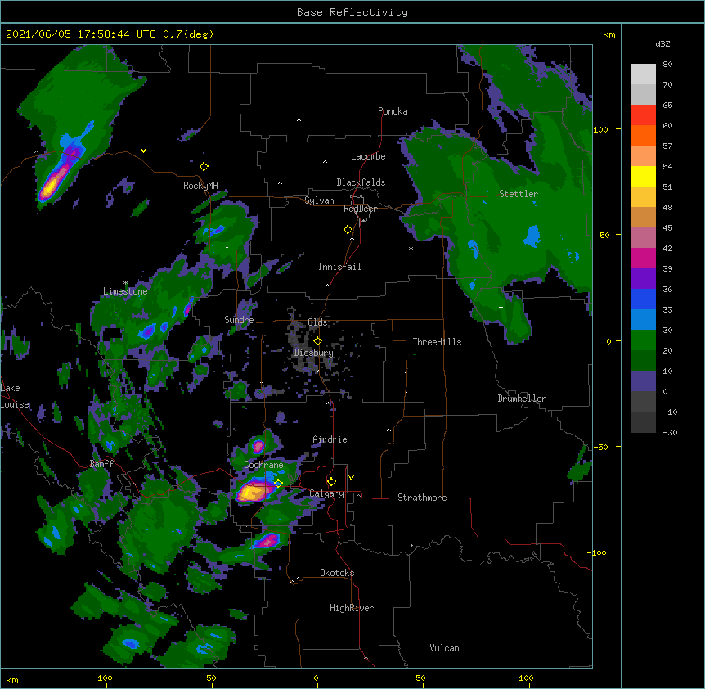Screen dimensions: 705x689
Task: Select the Lacombe city label
Action: [368, 156]
